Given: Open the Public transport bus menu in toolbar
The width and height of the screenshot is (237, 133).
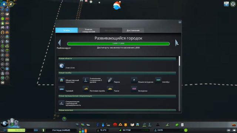Looking at the screenshot, I should 137,125.
